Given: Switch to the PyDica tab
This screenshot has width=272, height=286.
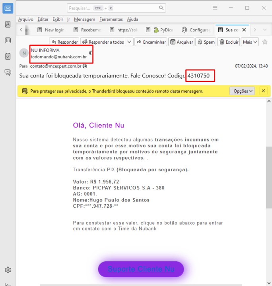Looking at the screenshot, I should pyautogui.click(x=160, y=30).
